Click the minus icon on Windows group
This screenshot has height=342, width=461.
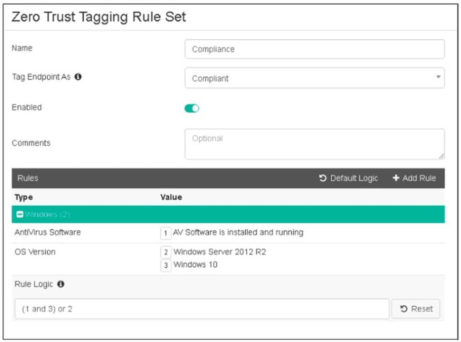click(20, 214)
